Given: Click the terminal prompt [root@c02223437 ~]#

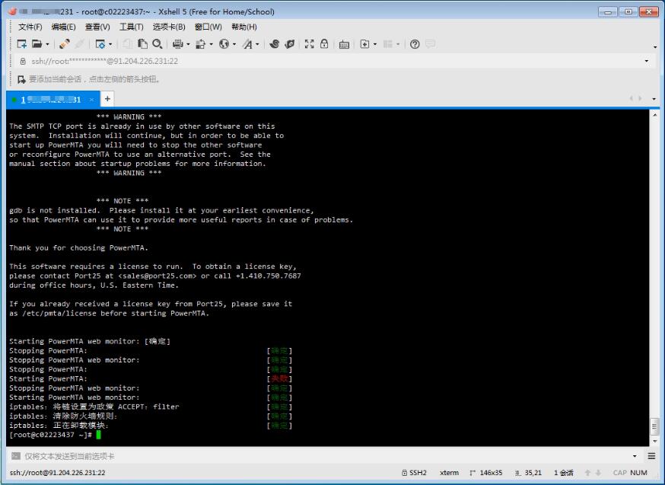Looking at the screenshot, I should click(x=50, y=435).
